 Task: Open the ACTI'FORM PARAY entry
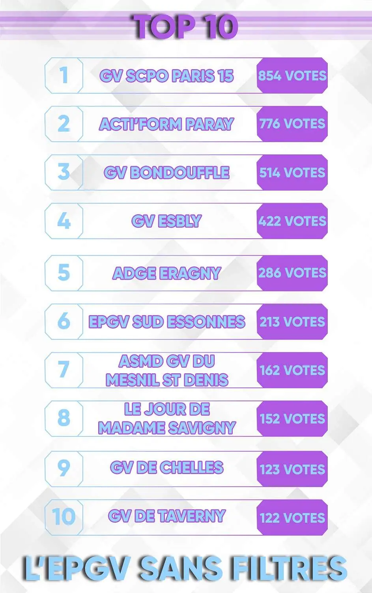click(x=166, y=124)
